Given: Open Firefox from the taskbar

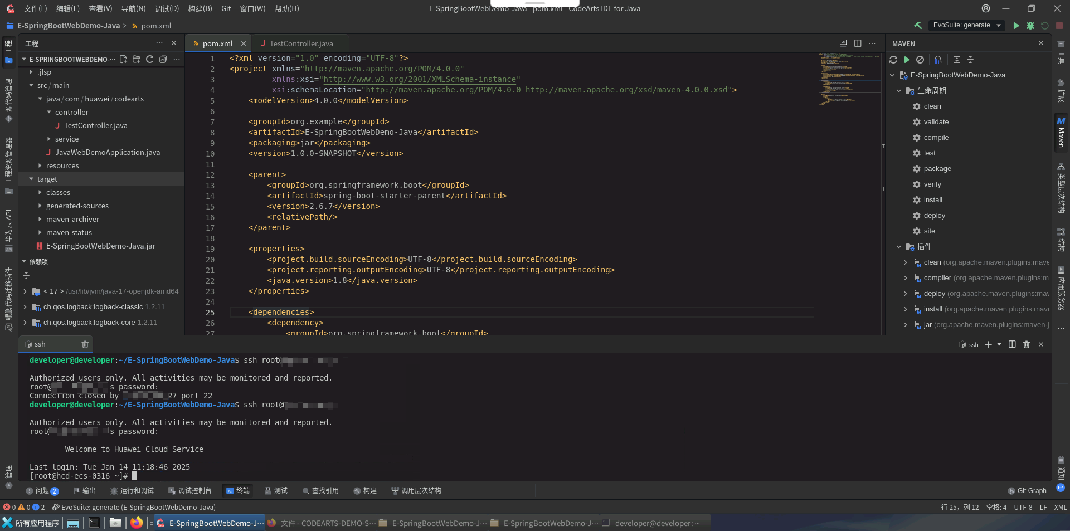Looking at the screenshot, I should tap(137, 523).
